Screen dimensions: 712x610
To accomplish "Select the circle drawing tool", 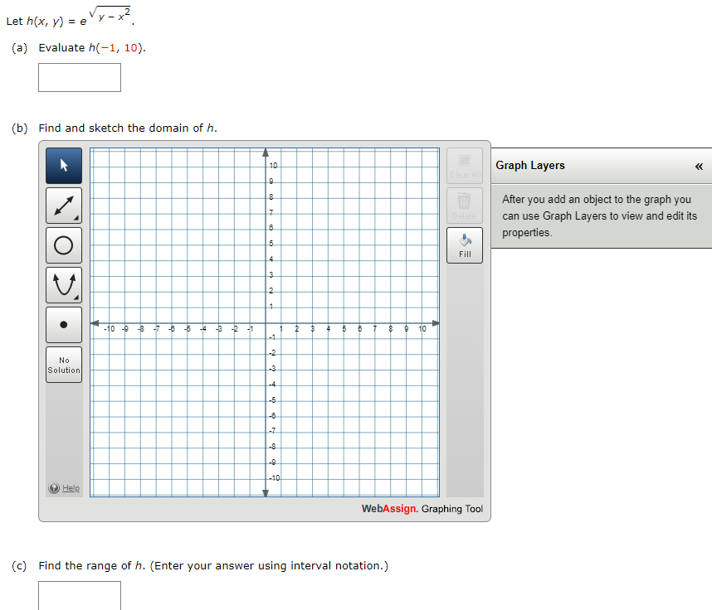I will 64,244.
